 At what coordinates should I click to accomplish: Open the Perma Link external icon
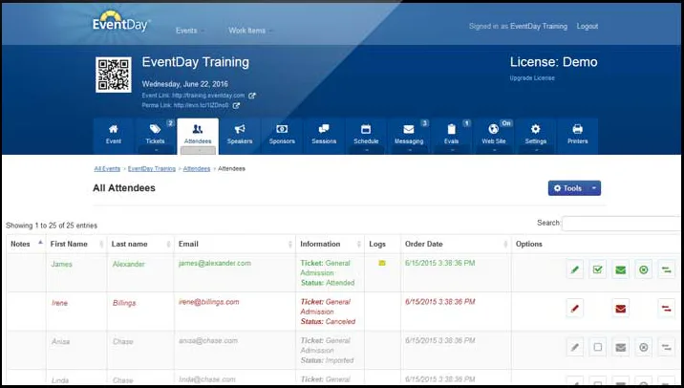[x=236, y=105]
